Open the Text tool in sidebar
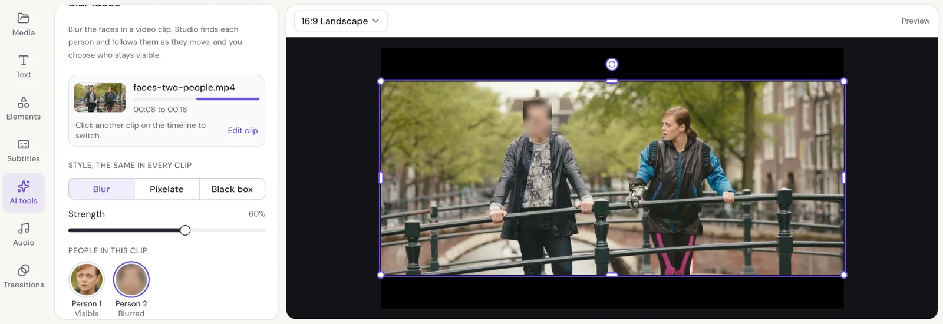Viewport: 943px width, 324px height. [x=24, y=67]
